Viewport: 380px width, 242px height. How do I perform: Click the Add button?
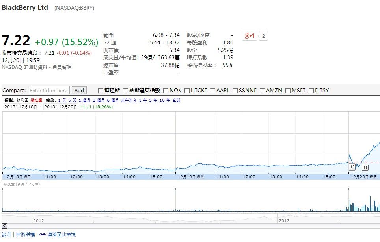click(x=79, y=90)
